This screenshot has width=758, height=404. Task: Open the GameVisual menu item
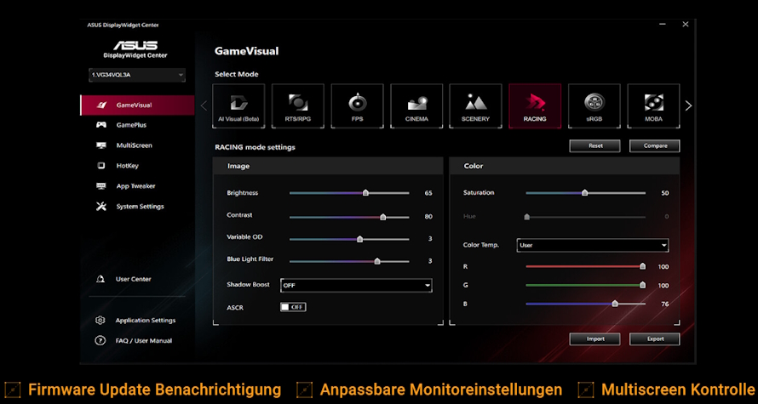click(x=137, y=105)
